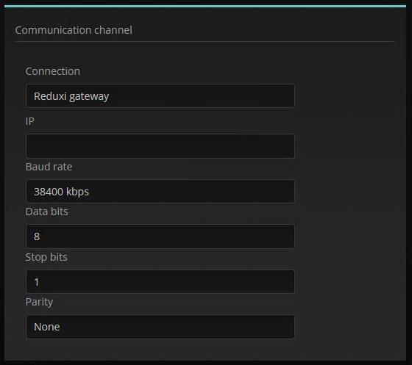Select the 'Reduxi gateway' value text
The width and height of the screenshot is (412, 365).
pos(71,96)
